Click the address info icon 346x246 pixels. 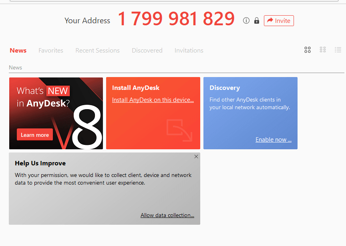(246, 20)
